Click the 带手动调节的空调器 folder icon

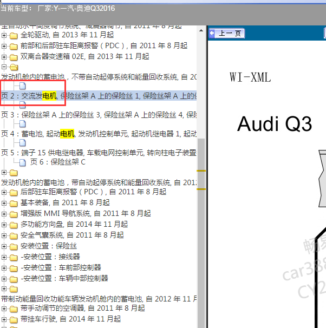click(x=14, y=309)
